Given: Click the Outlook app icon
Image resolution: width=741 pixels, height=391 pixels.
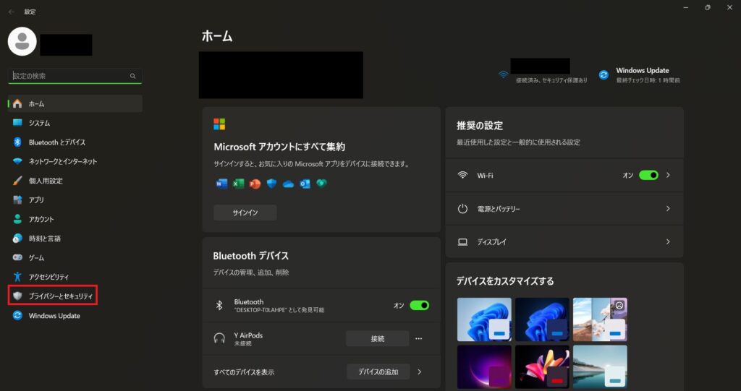Looking at the screenshot, I should (x=305, y=184).
